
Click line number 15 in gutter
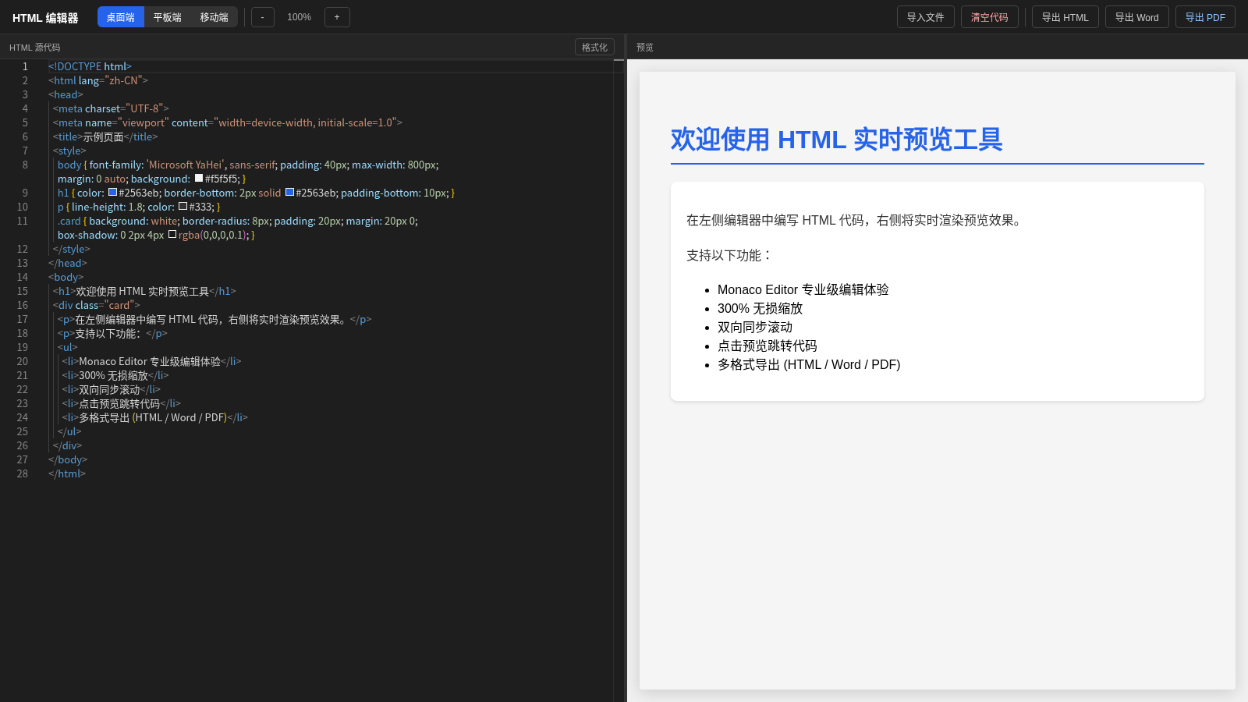(23, 291)
